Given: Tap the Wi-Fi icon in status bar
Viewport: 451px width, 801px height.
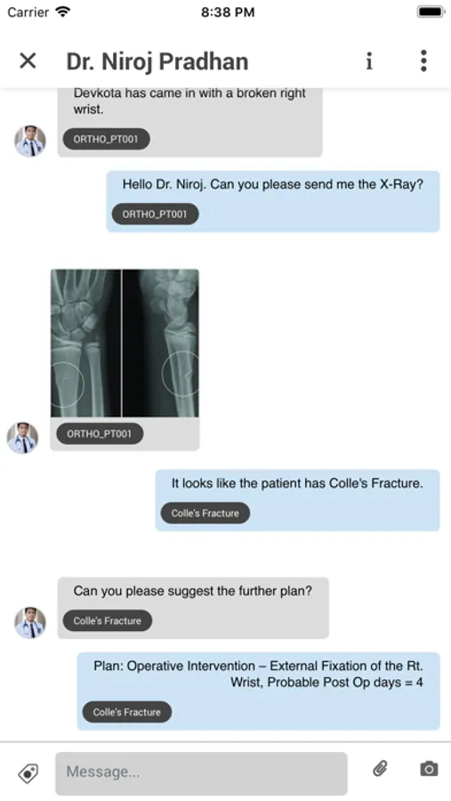Looking at the screenshot, I should point(63,12).
